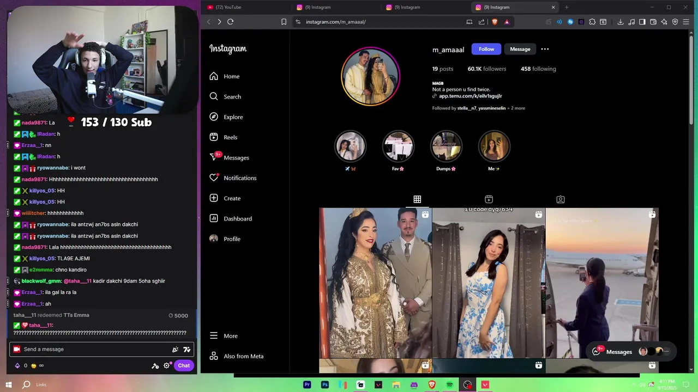
Task: Open Brave Shields lion icon
Action: pos(495,22)
